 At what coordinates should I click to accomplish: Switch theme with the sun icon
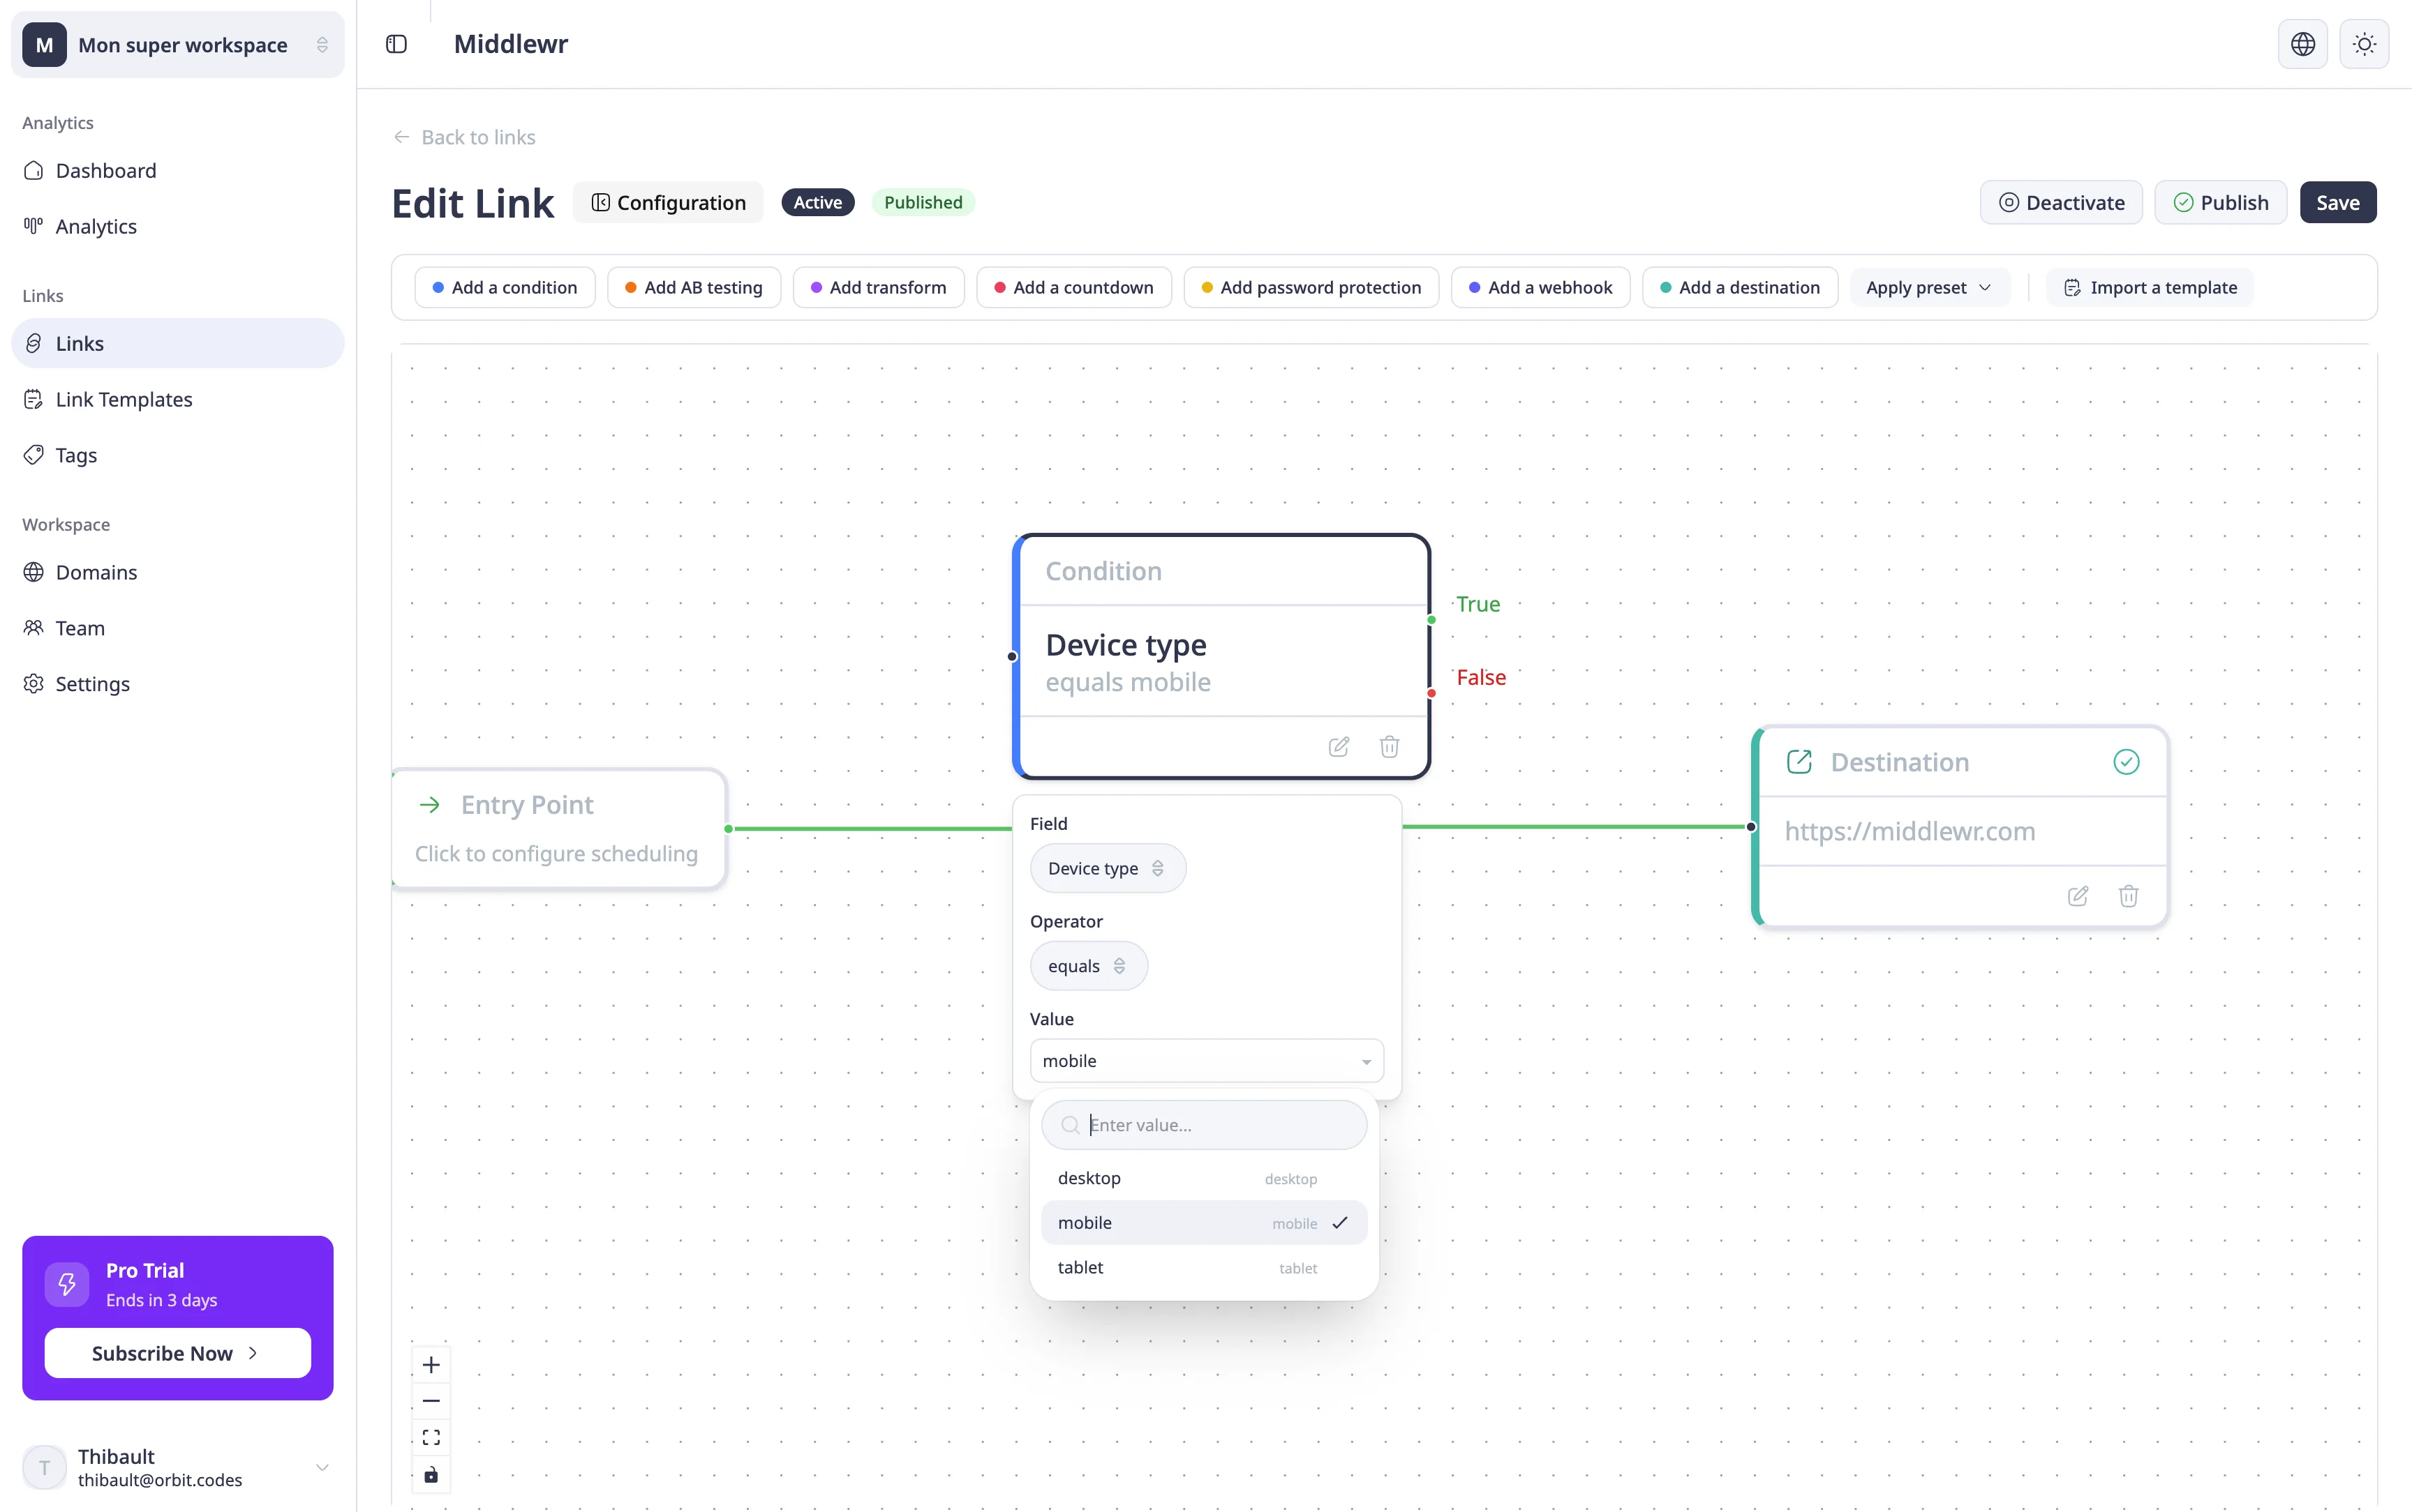click(2364, 44)
